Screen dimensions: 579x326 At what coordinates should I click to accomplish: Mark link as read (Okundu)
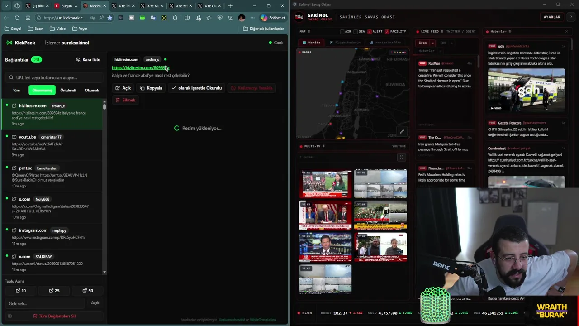[197, 88]
